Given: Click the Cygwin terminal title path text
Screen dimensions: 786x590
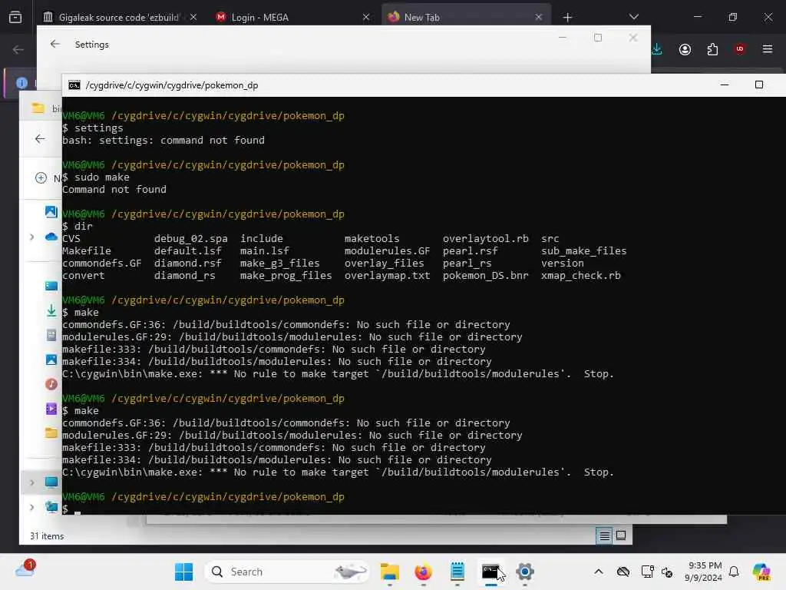Looking at the screenshot, I should click(x=172, y=85).
